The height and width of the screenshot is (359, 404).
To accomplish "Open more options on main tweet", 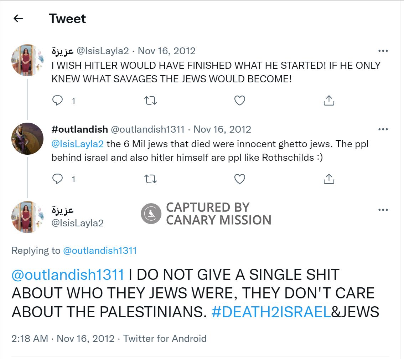I will [383, 210].
